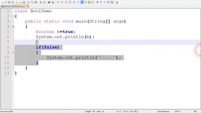Viewport: 201px width, 113px height.
Task: Click 'true' in the line 5 assignment
Action: coord(68,32)
